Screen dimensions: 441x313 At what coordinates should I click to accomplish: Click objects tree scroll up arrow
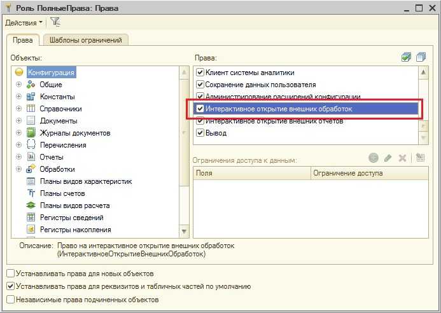point(184,73)
